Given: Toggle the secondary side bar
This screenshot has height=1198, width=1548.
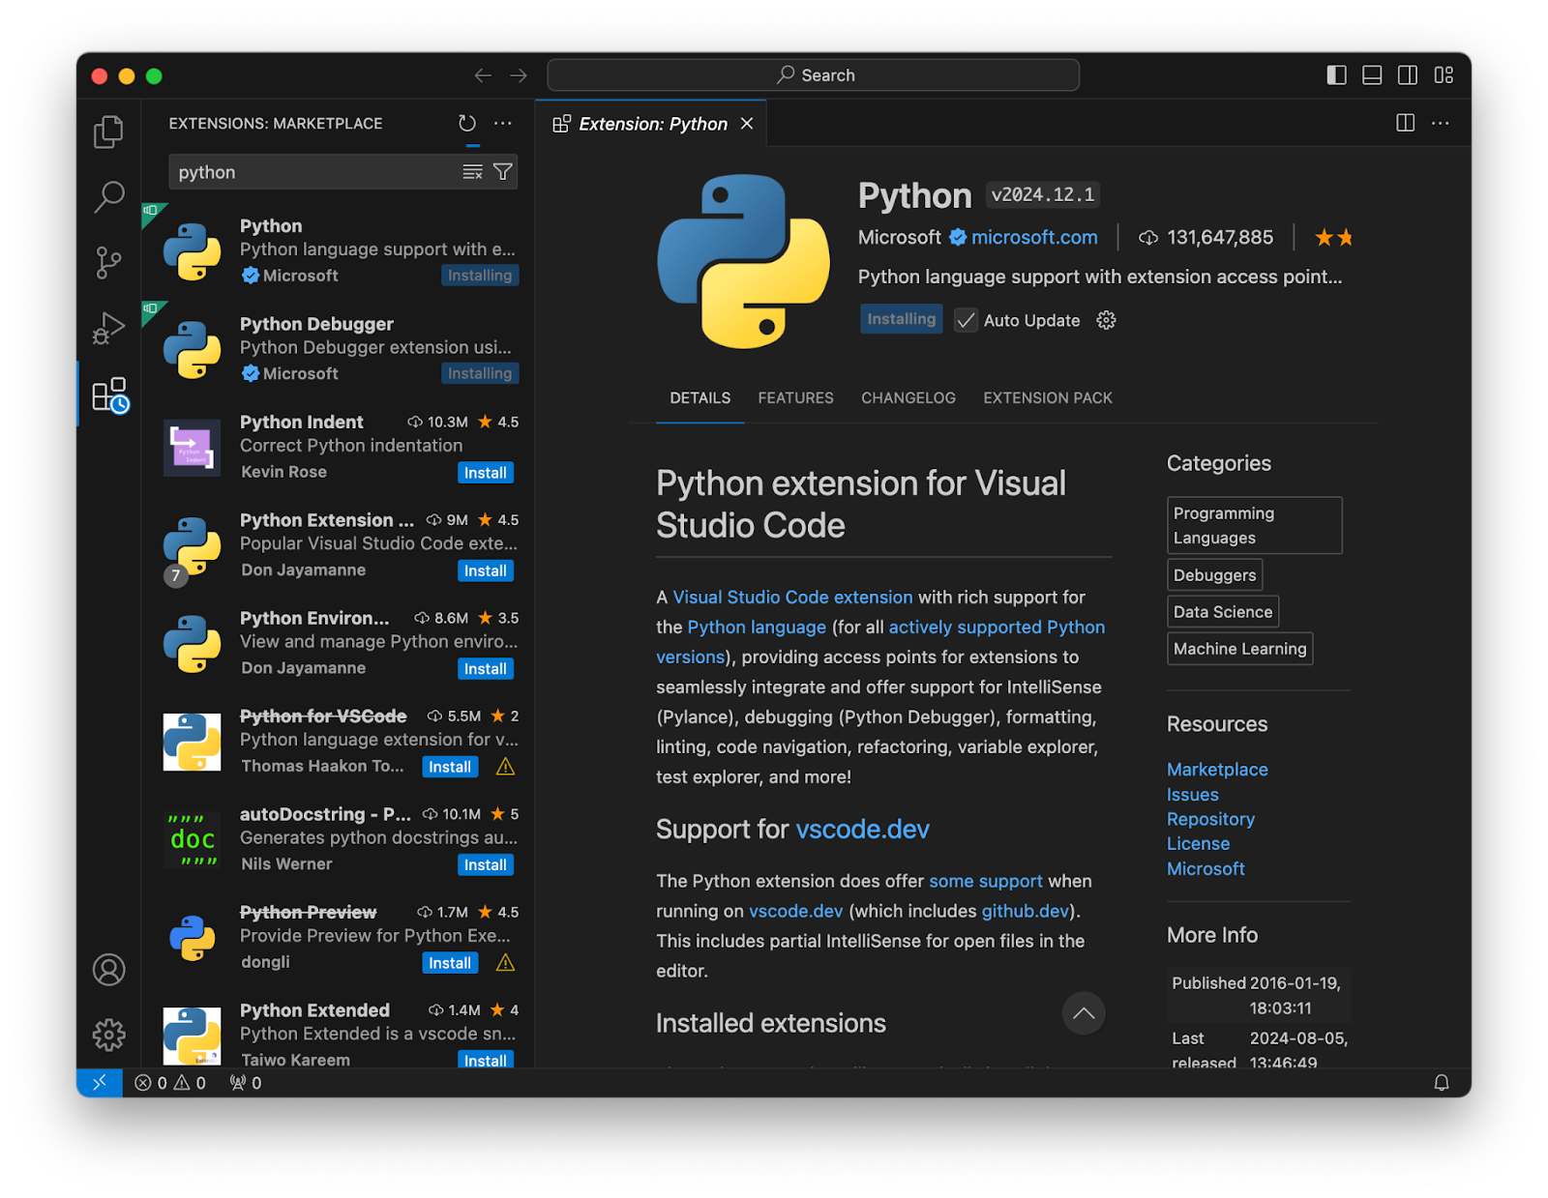Looking at the screenshot, I should point(1408,75).
